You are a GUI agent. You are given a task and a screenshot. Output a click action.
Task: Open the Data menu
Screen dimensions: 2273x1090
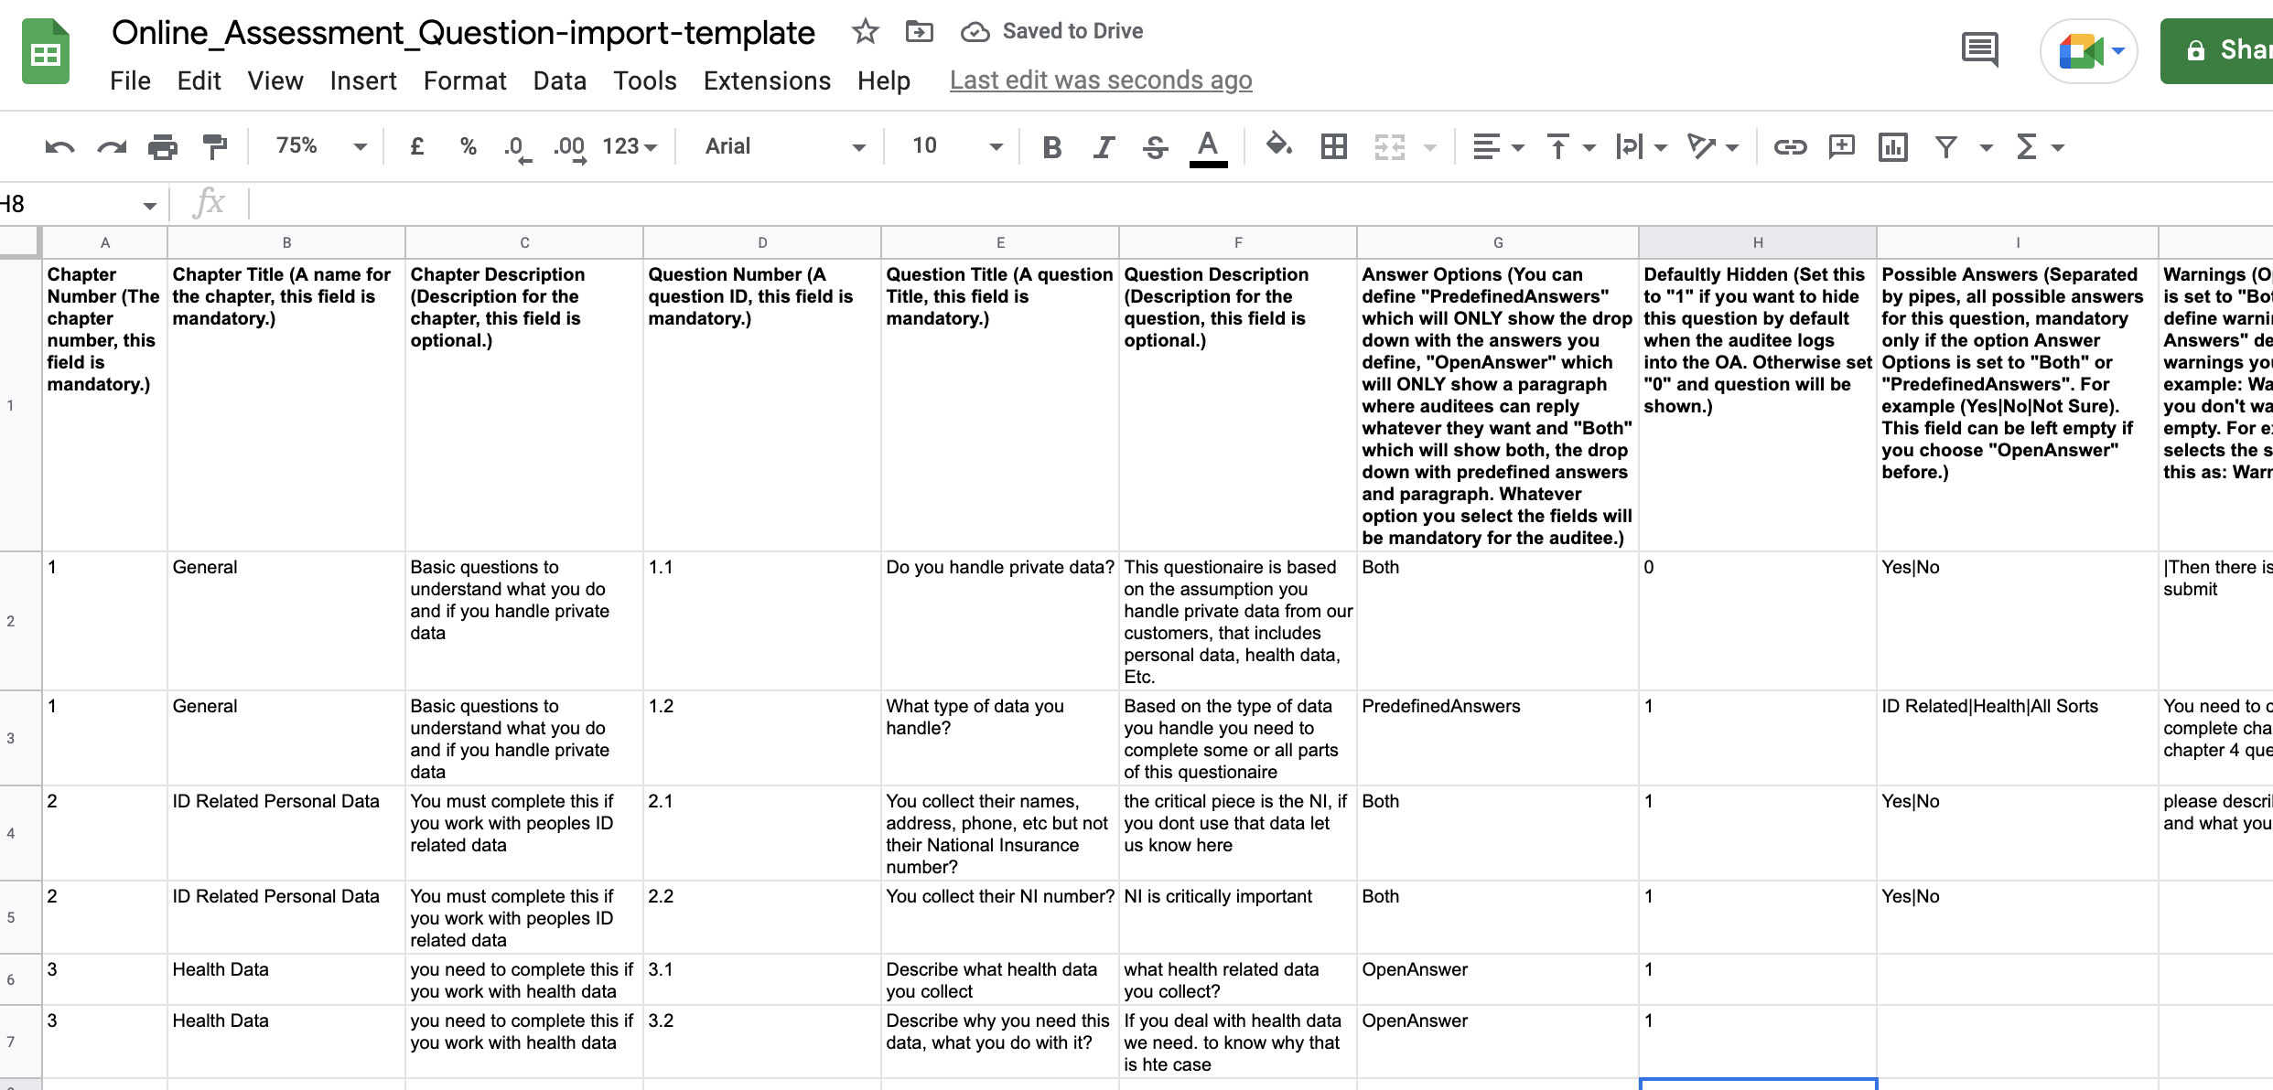tap(559, 80)
